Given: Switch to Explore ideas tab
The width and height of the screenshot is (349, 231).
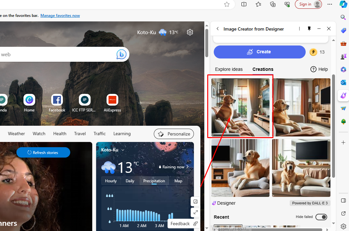Looking at the screenshot, I should pos(228,69).
